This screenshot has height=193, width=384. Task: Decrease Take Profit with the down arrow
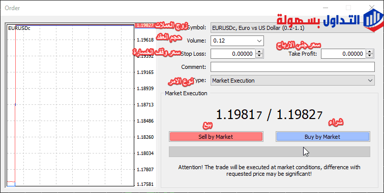pyautogui.click(x=370, y=56)
